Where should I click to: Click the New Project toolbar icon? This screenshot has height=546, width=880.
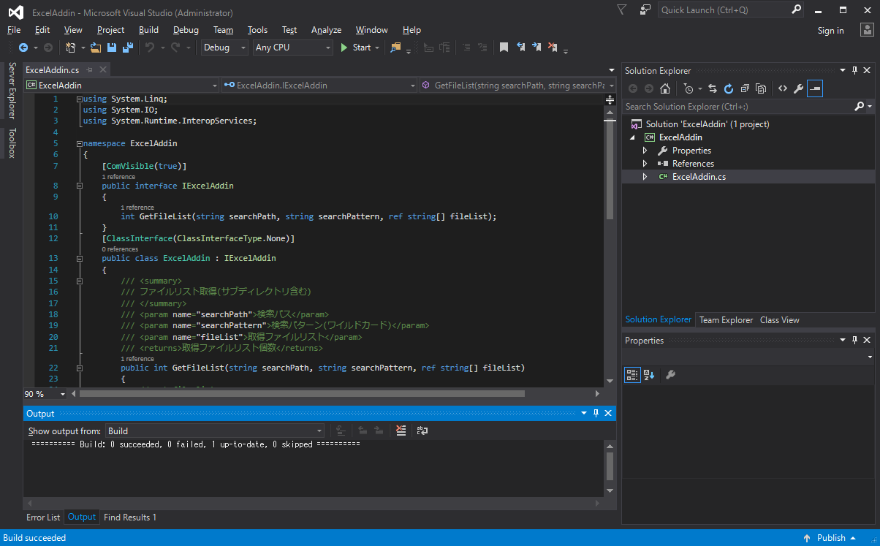(x=71, y=48)
